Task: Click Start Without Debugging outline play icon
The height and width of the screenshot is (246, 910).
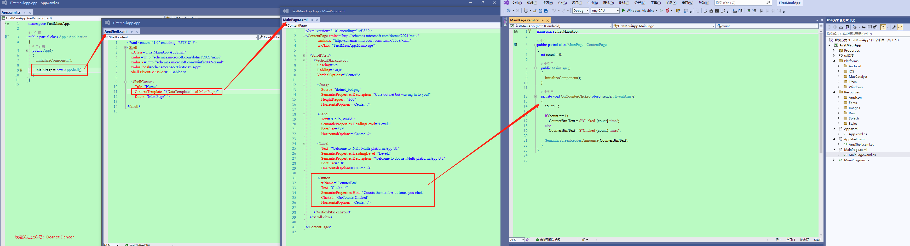Action: [x=661, y=11]
